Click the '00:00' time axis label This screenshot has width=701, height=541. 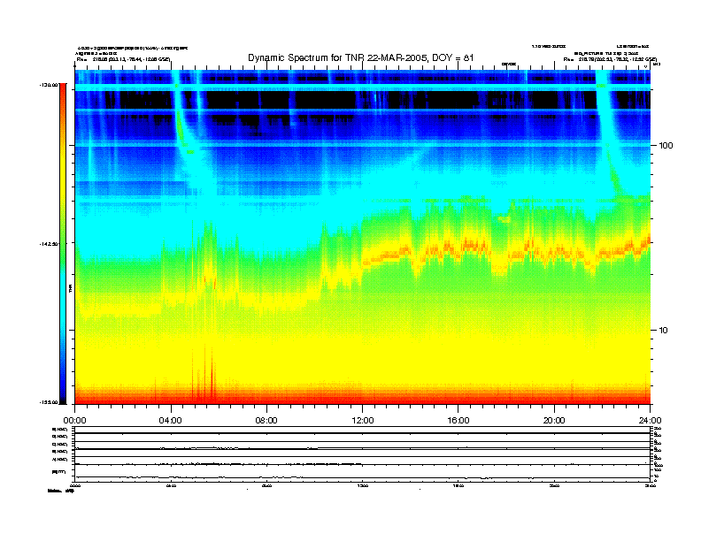[74, 421]
